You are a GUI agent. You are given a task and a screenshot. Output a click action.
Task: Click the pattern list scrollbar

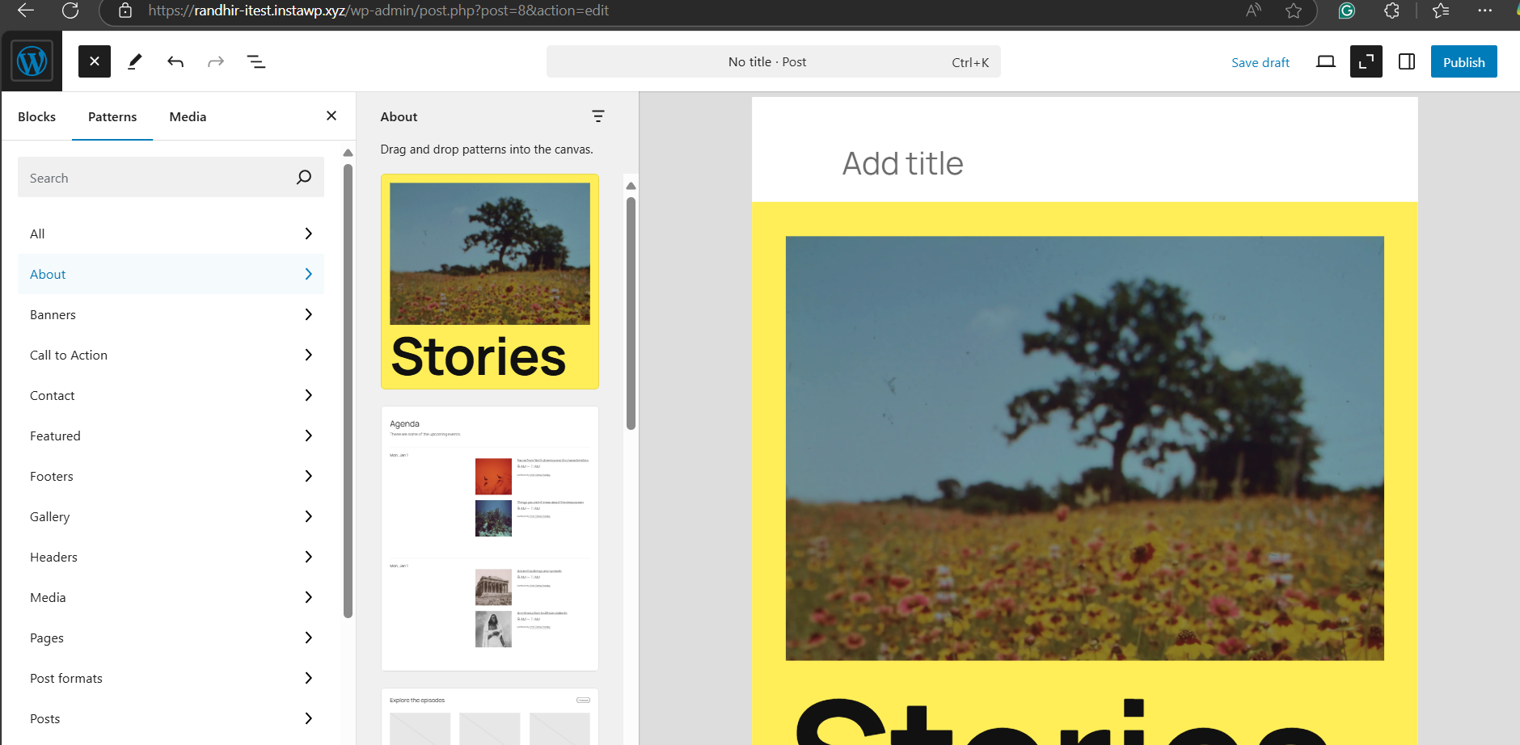click(631, 314)
